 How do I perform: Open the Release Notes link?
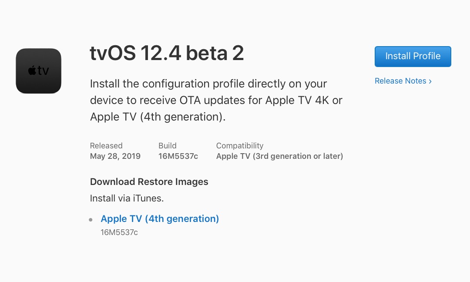coord(400,81)
